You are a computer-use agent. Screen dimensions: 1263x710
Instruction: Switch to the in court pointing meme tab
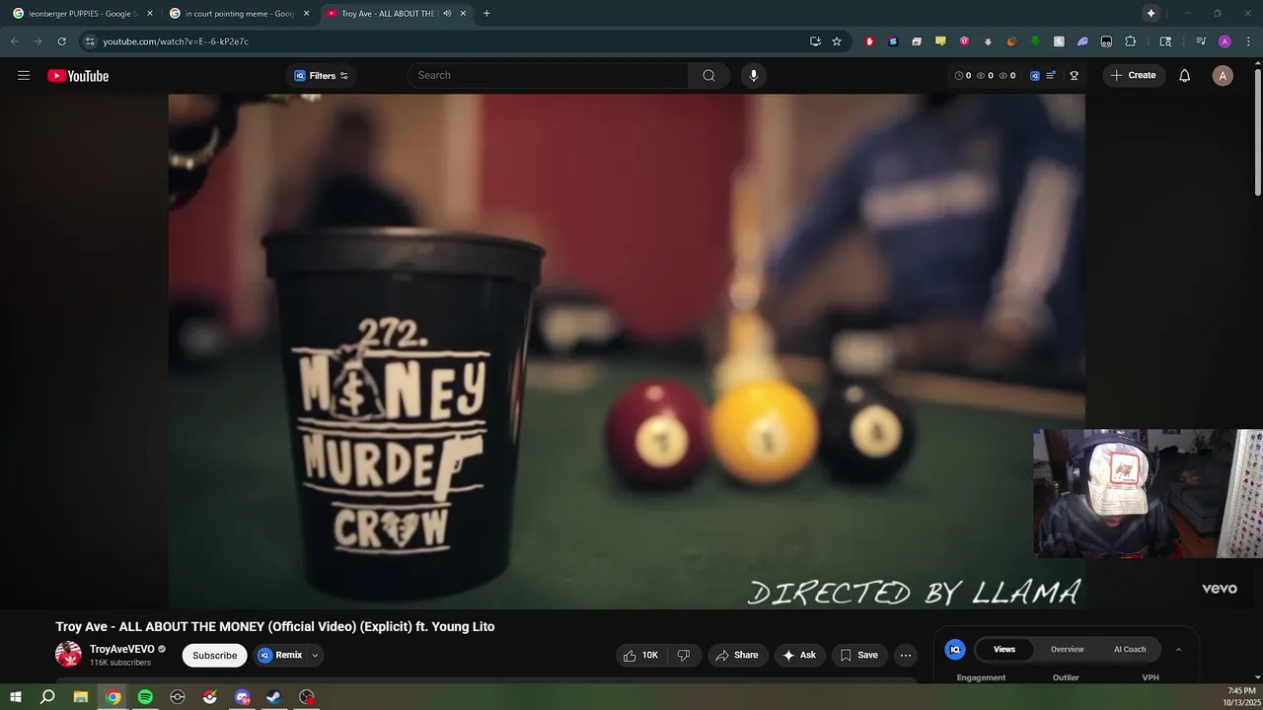click(x=238, y=13)
